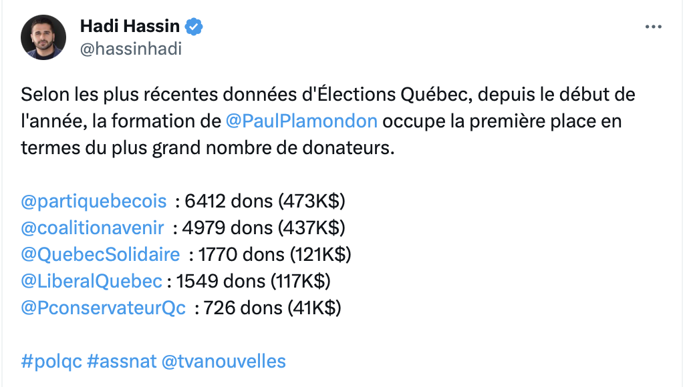This screenshot has width=687, height=387.
Task: Visit the @tvanouvelles mention
Action: [x=224, y=361]
